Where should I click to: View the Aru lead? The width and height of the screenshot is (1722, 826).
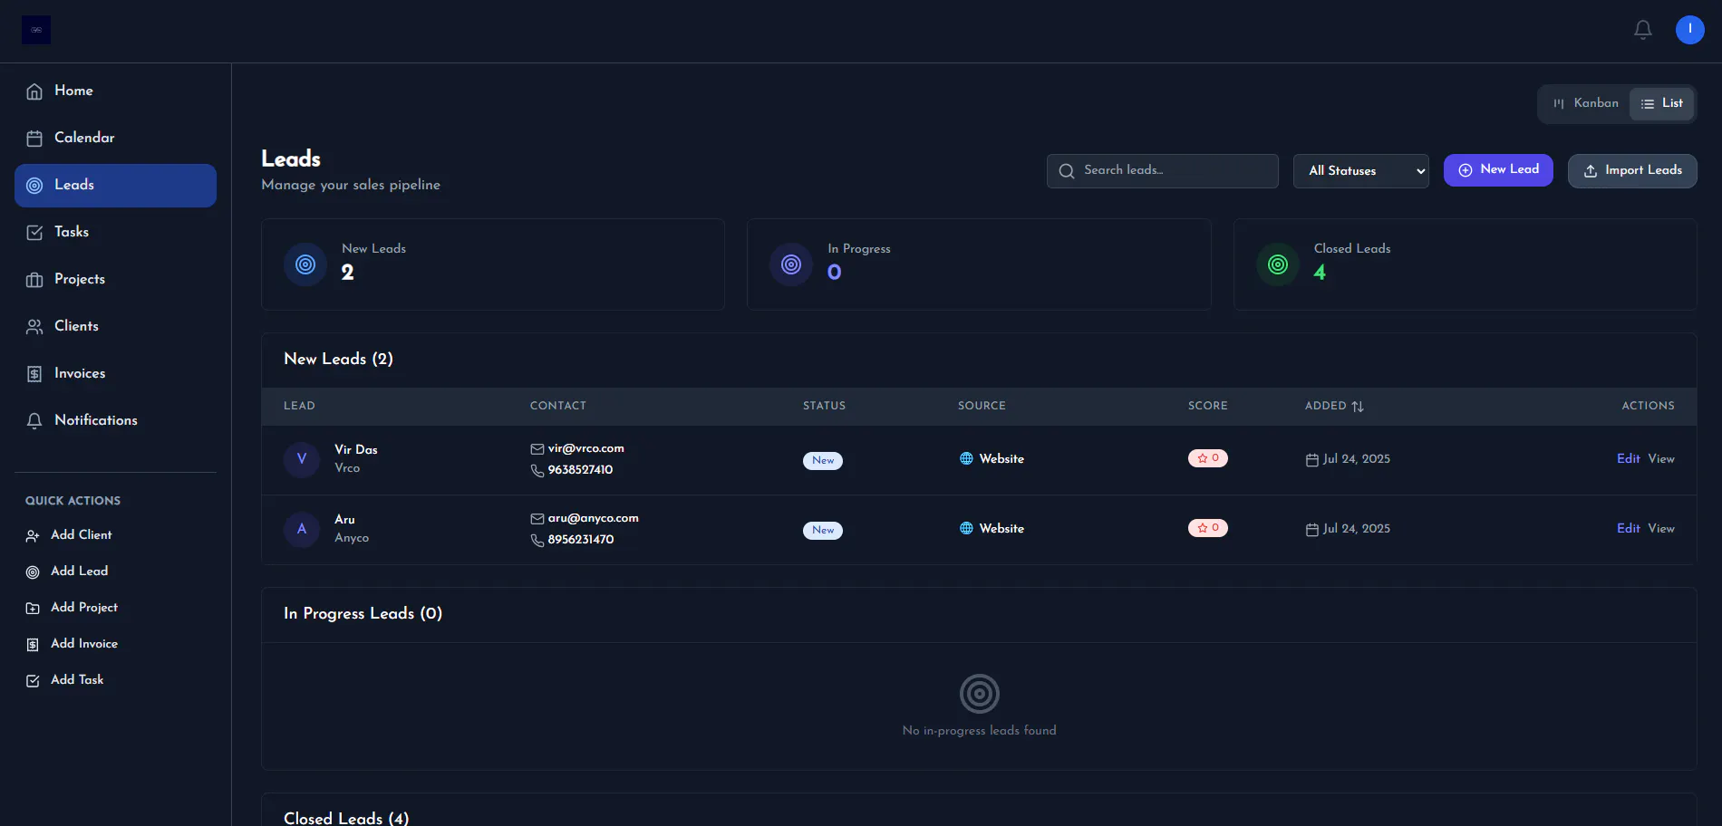click(1661, 529)
